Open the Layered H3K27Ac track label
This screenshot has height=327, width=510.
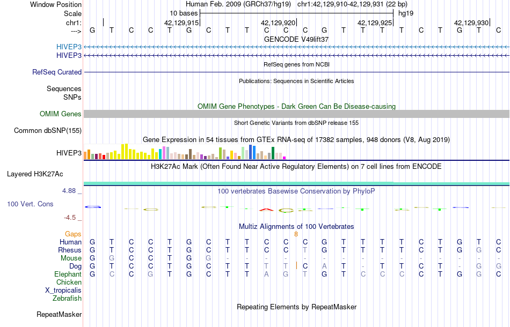point(35,174)
